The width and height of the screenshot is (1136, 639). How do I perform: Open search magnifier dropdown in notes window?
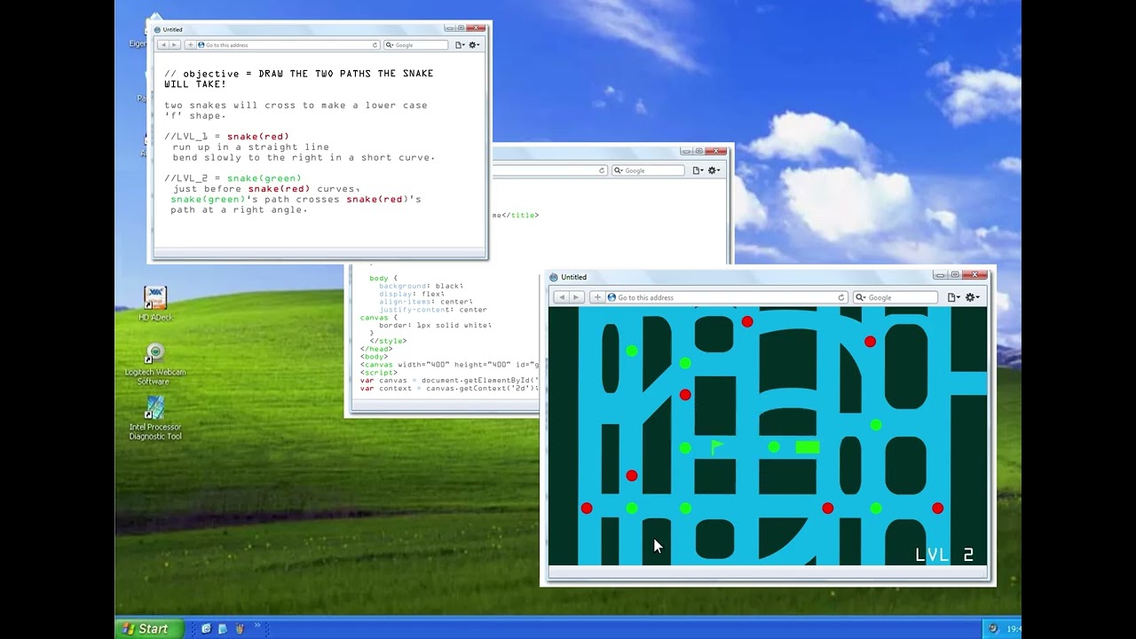click(x=389, y=44)
